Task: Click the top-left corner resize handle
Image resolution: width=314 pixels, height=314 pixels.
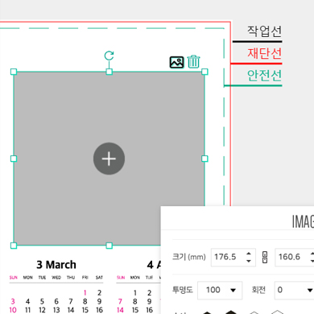Action: 14,72
